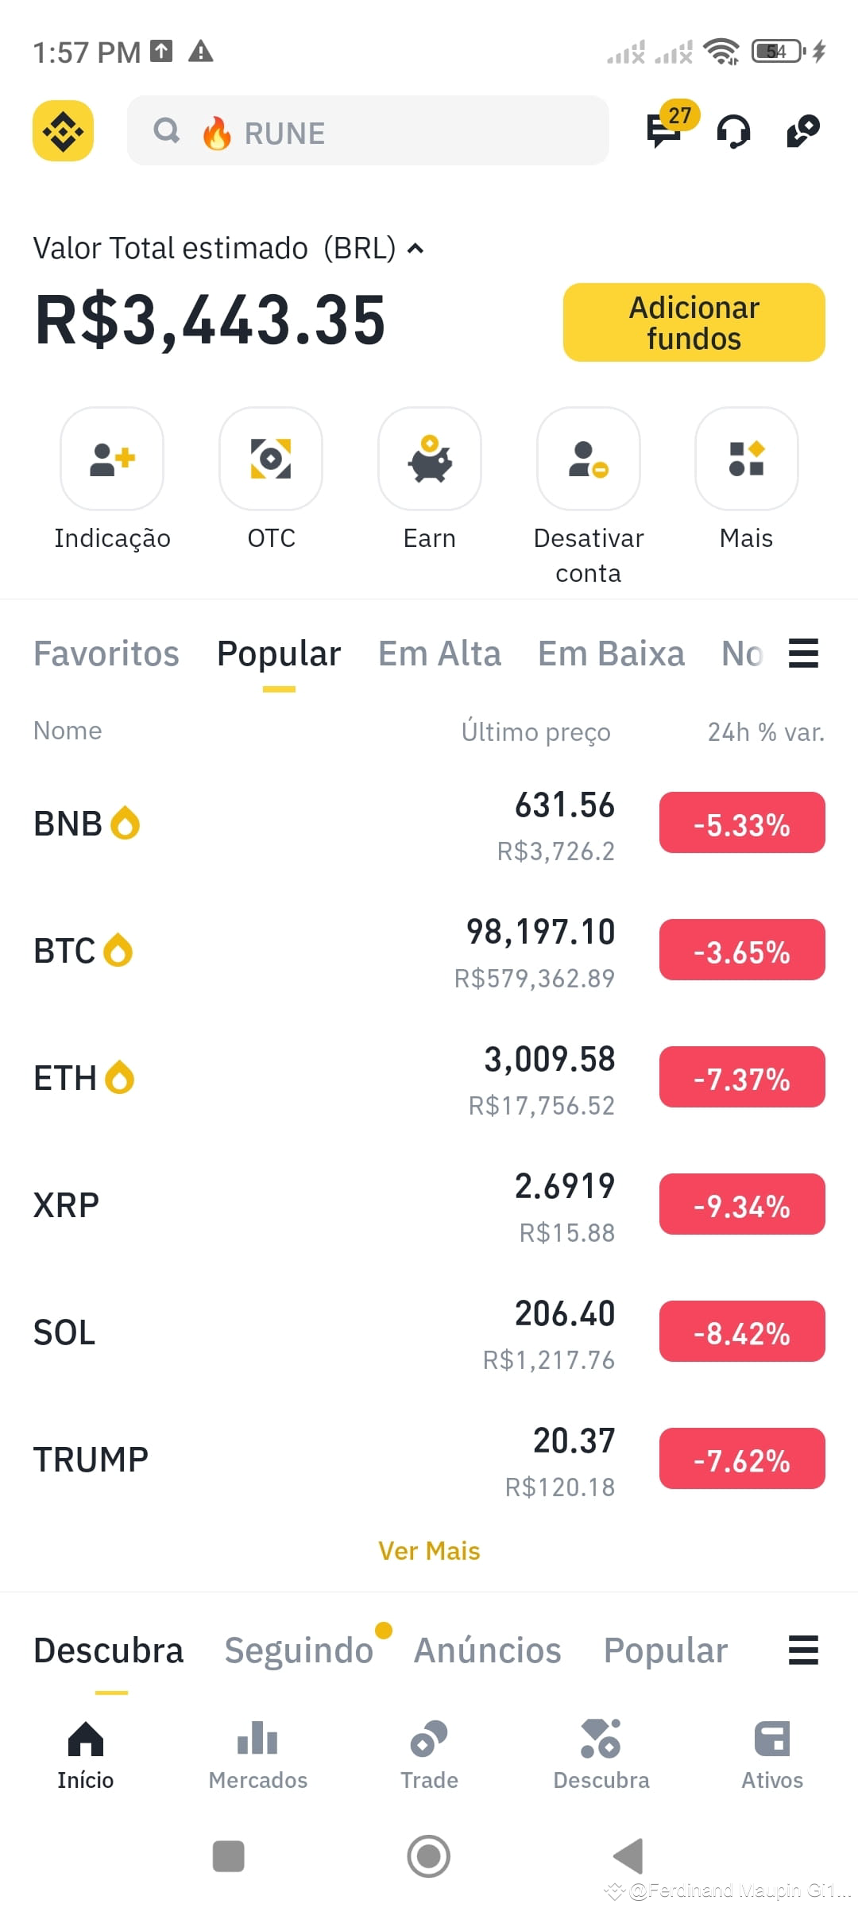Open the Ativos wallet tab
858x1908 pixels.
772,1755
